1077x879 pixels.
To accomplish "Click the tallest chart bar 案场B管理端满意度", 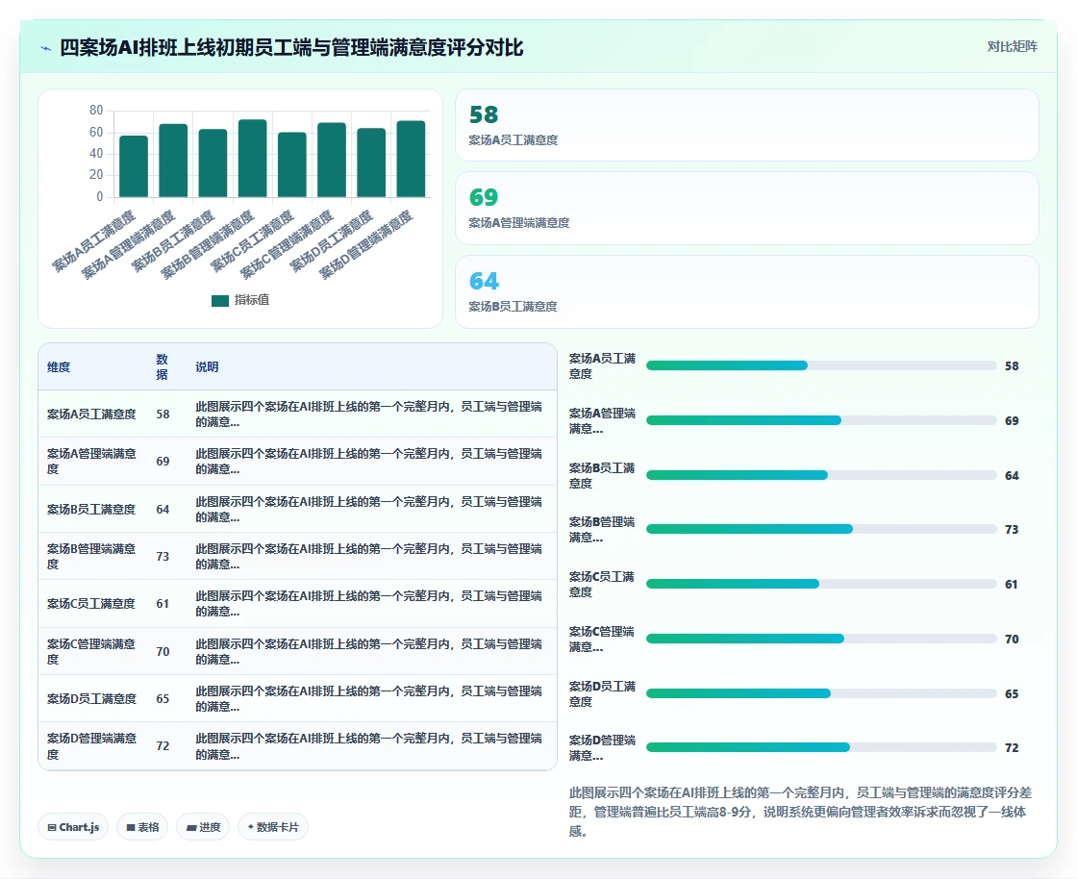I will click(252, 159).
